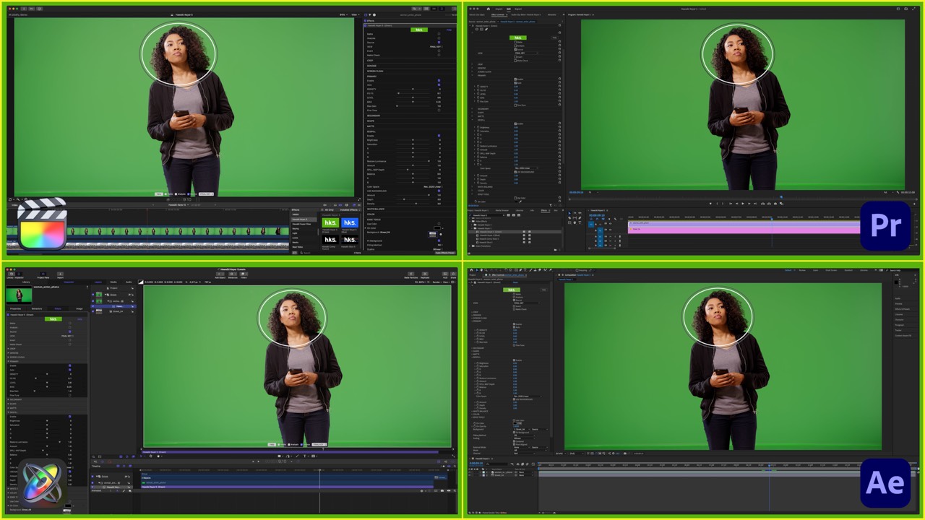Click the Import icon in Motion's toolbar
Screen dimensions: 925x520
pos(60,274)
